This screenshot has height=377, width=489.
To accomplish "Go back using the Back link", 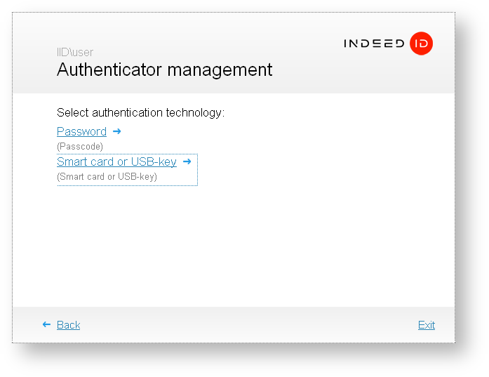I will pos(68,325).
